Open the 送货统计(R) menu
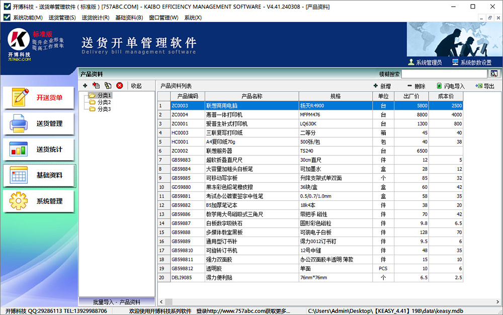503x315 pixels. tap(96, 18)
